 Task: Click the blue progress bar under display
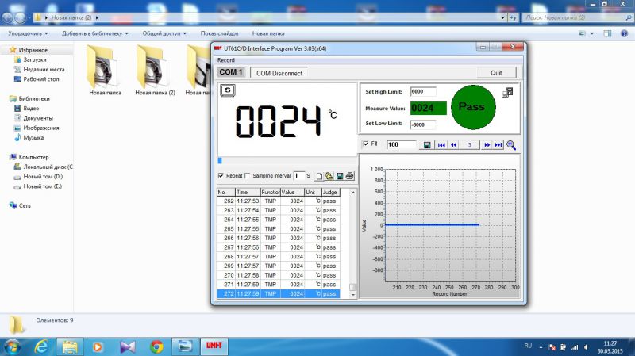coord(220,161)
